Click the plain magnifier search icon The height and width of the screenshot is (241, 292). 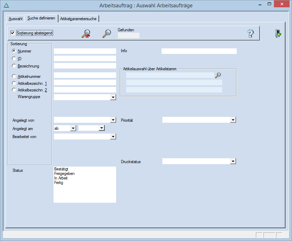coord(106,33)
